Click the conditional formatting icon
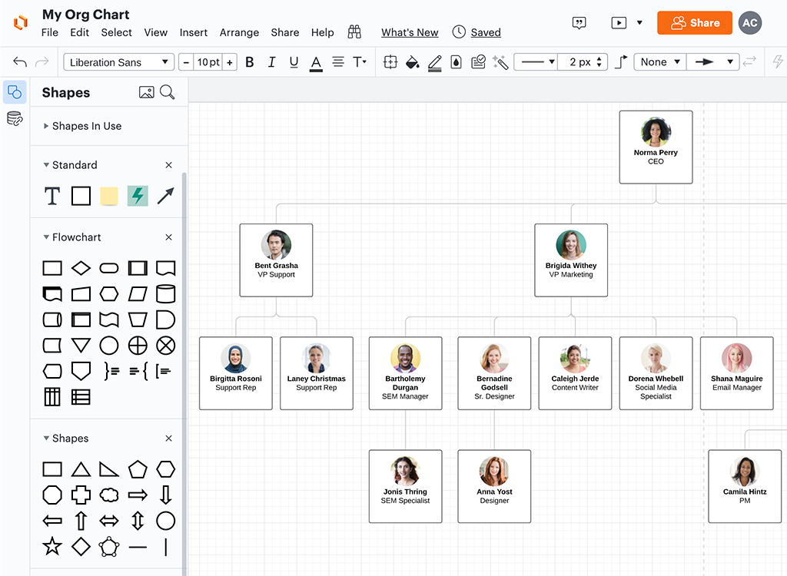787x576 pixels. pyautogui.click(x=478, y=62)
